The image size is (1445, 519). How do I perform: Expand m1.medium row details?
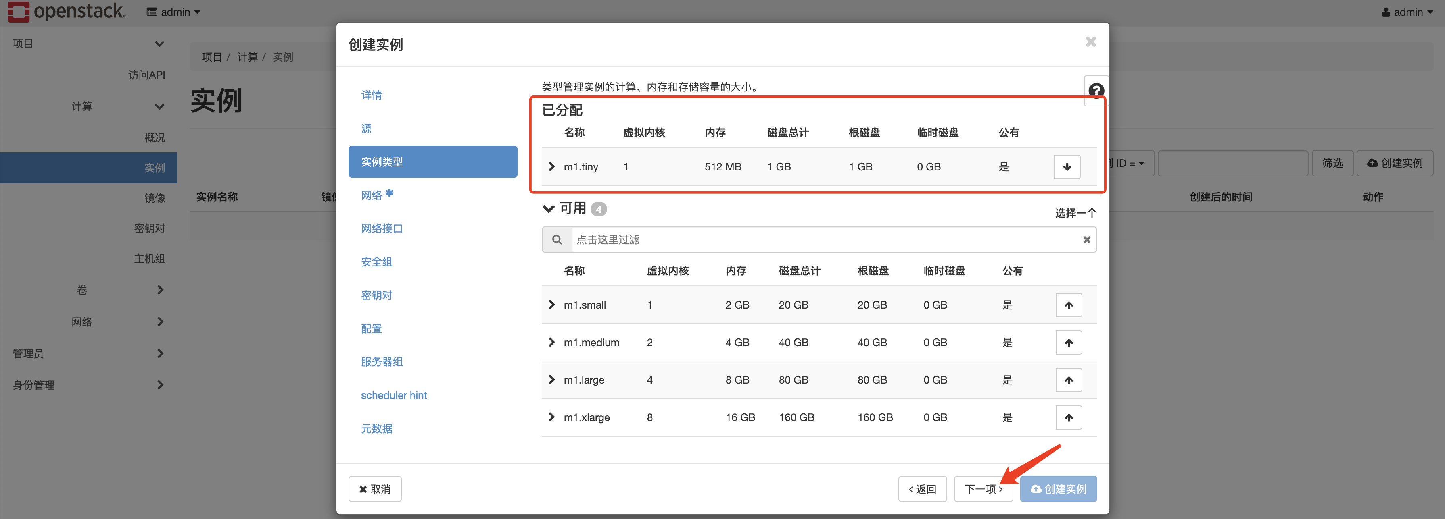tap(551, 342)
